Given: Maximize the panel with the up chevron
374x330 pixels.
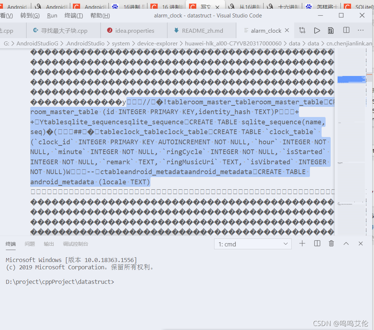Looking at the screenshot, I should (x=346, y=244).
